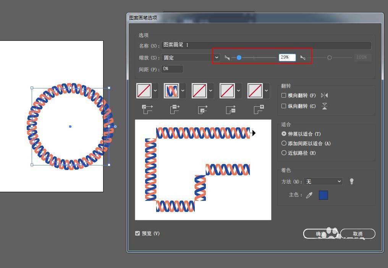Enable 纵向翻转 (C) checkbox
The height and width of the screenshot is (268, 388).
click(284, 106)
